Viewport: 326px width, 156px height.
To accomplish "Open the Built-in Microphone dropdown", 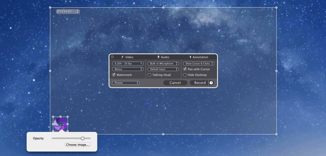I will [163, 63].
